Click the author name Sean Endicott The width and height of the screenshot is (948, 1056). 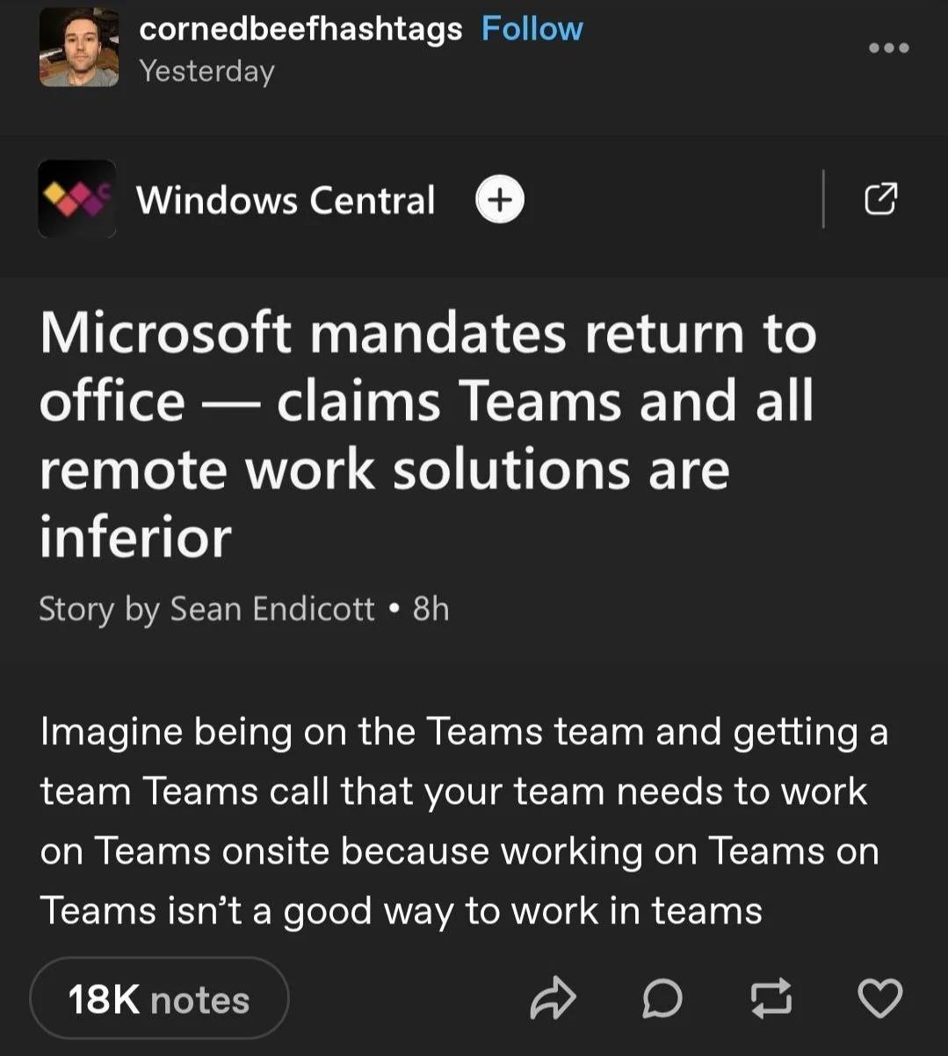click(x=272, y=609)
